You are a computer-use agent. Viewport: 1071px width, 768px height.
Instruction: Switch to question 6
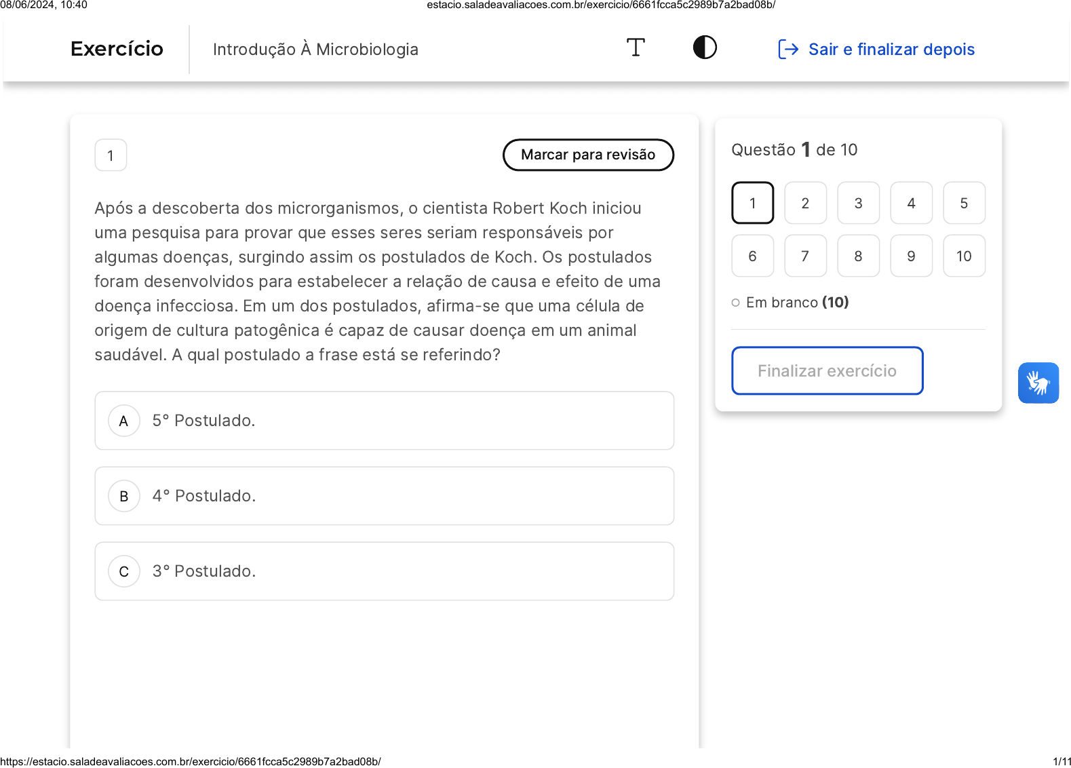click(x=752, y=256)
